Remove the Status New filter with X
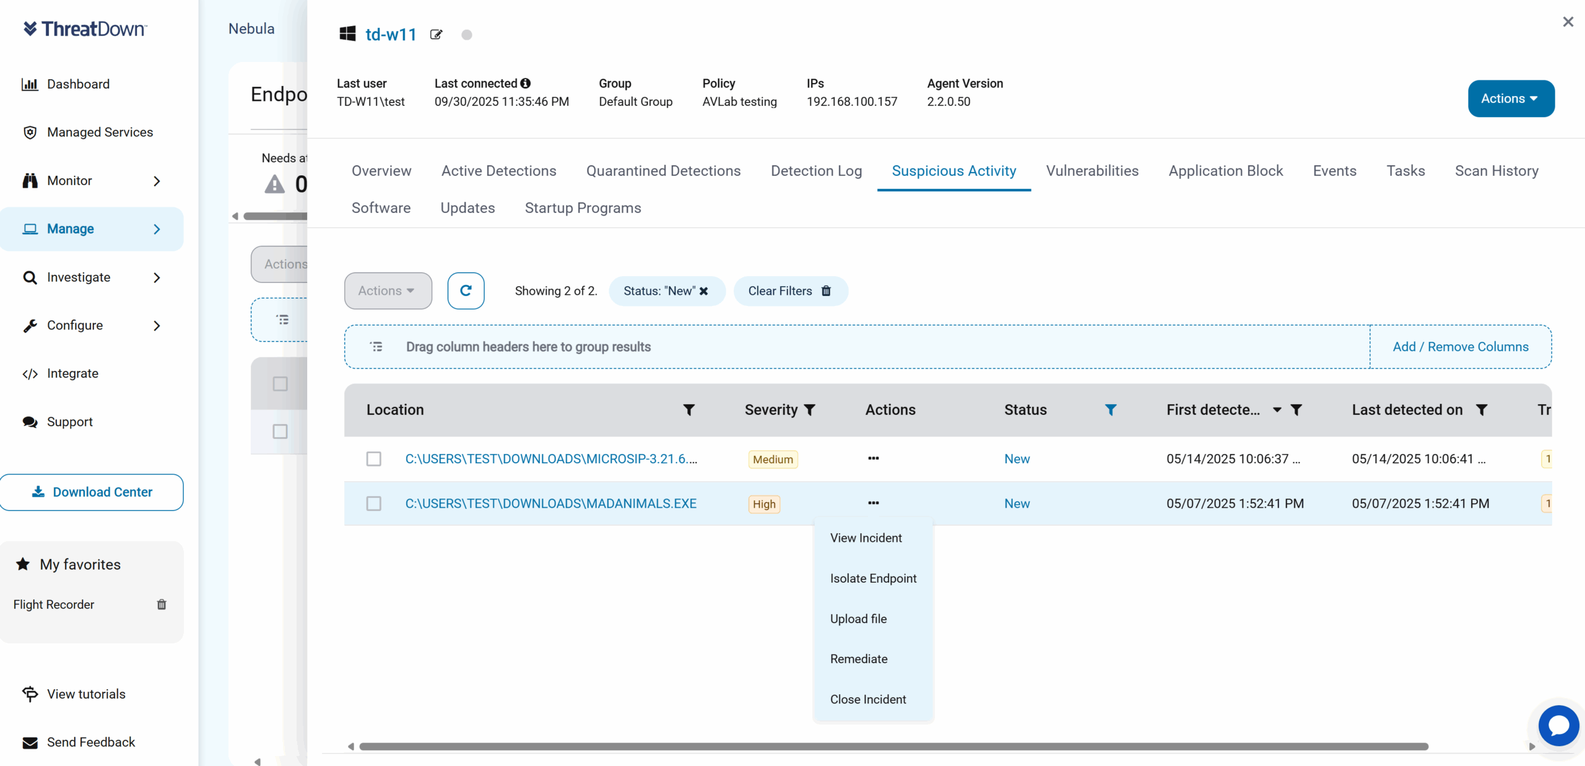 (x=704, y=291)
